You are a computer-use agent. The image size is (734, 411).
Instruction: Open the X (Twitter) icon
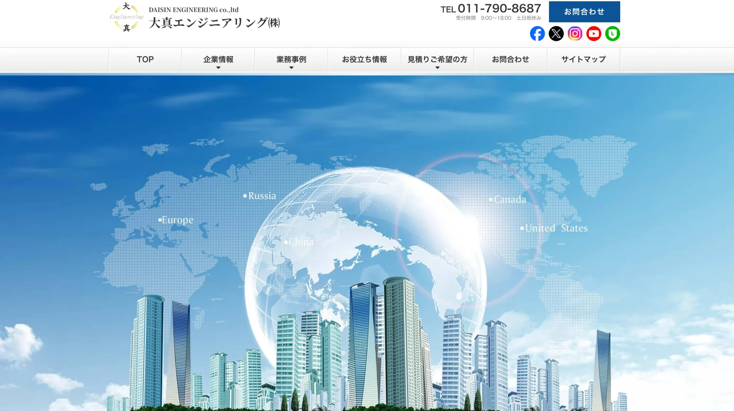(x=556, y=34)
